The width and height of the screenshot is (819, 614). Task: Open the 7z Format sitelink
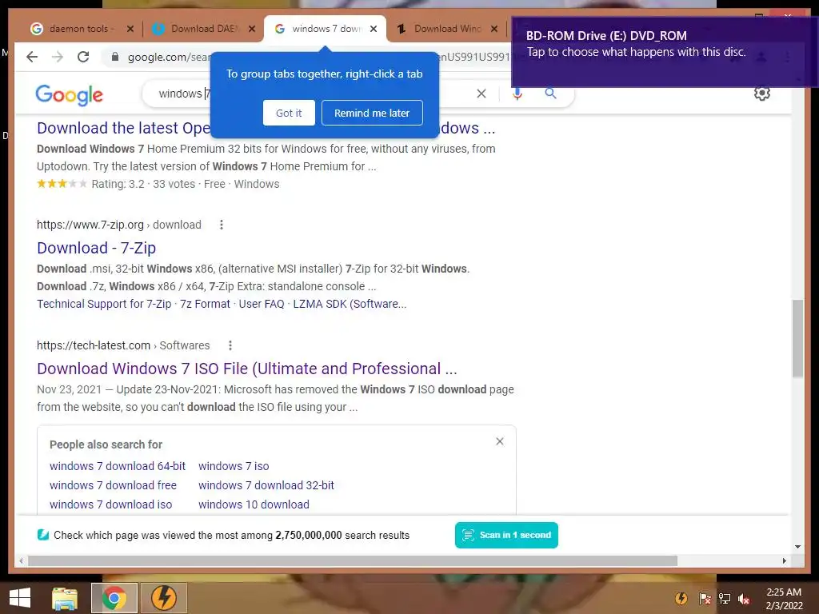(205, 304)
